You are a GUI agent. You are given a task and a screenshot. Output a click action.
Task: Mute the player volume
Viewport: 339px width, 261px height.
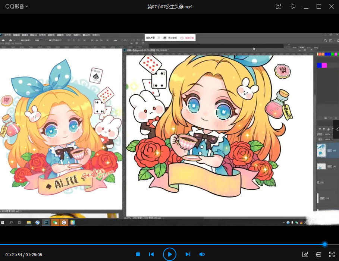(202, 254)
